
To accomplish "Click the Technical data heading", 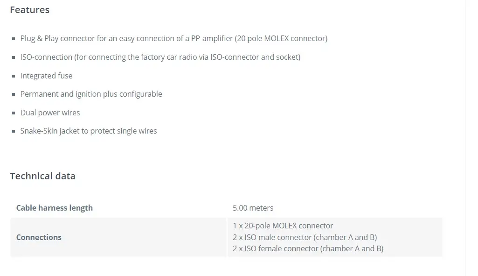I will (x=43, y=176).
